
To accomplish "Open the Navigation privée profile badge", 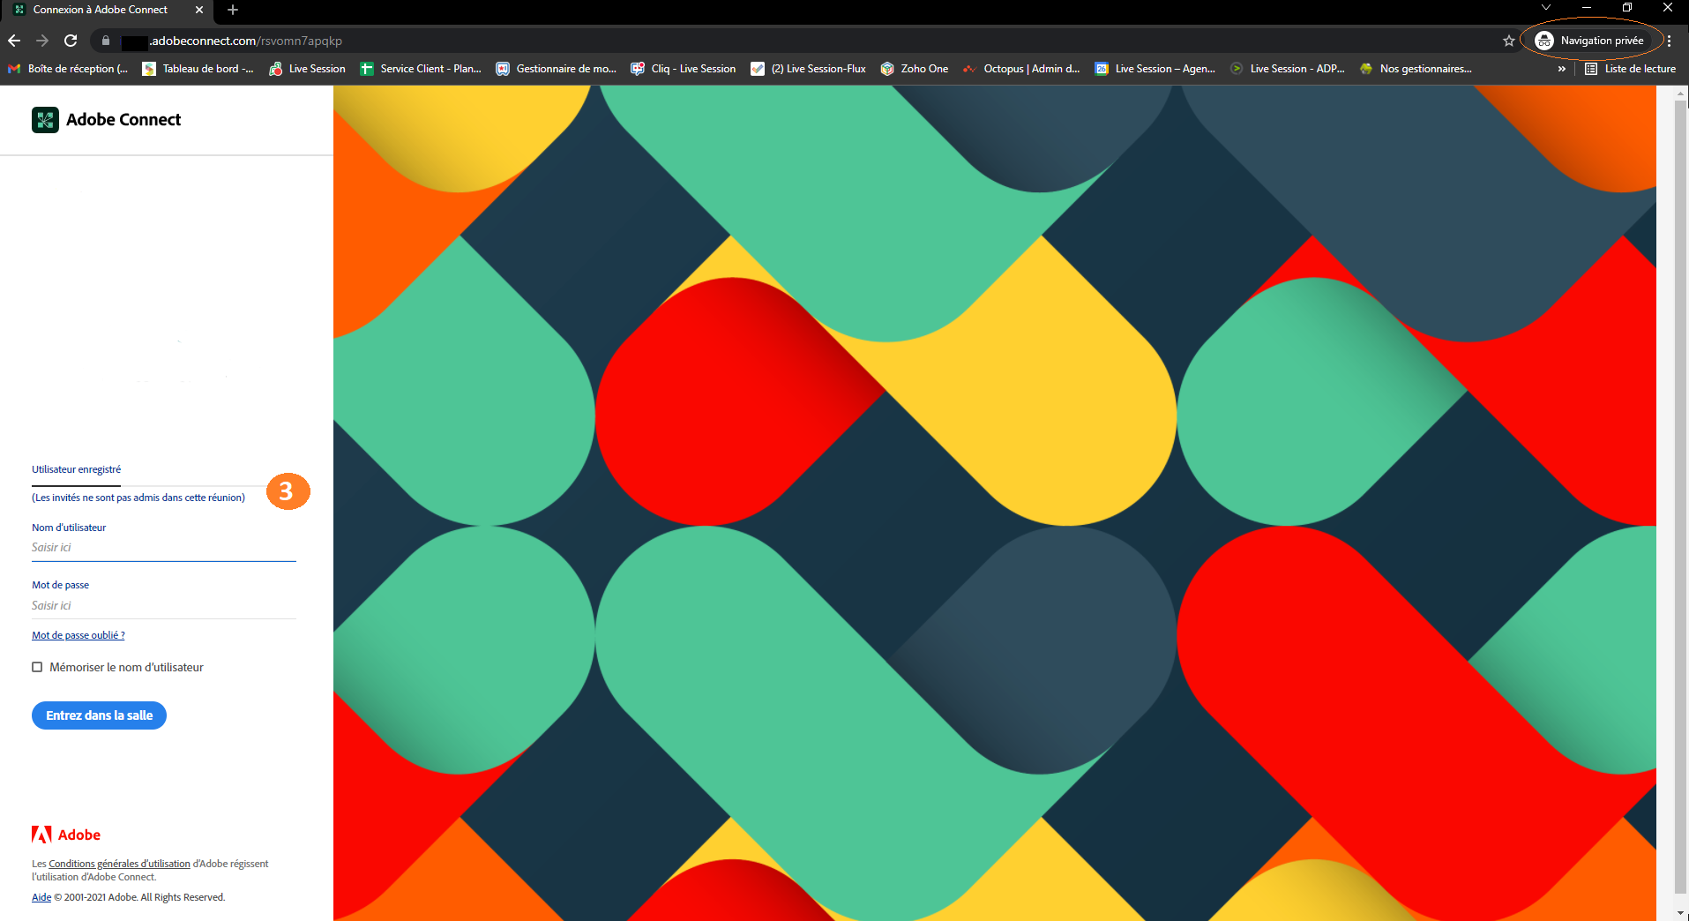I will click(x=1590, y=41).
